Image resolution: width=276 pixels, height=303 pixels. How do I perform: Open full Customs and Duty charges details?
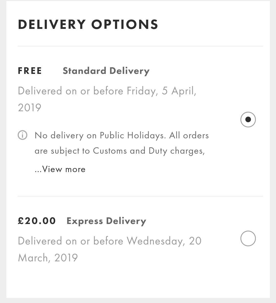click(x=60, y=169)
